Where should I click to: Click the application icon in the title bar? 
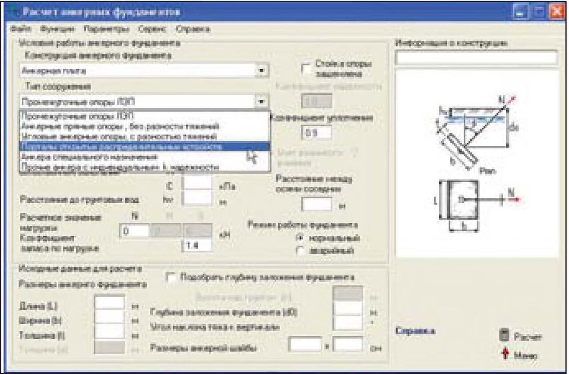13,11
